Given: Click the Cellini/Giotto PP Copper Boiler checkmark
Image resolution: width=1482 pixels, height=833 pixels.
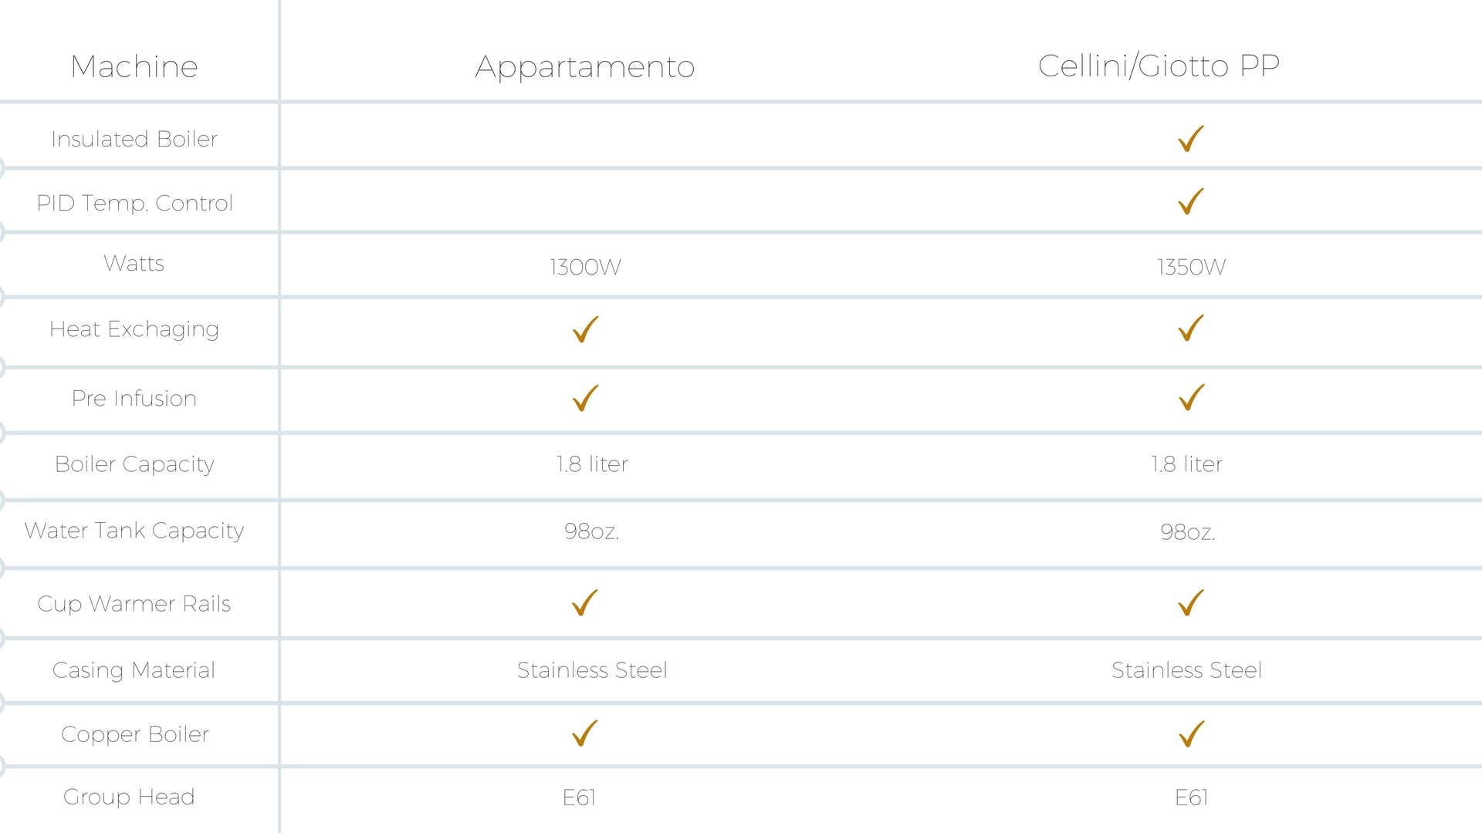Looking at the screenshot, I should [x=1191, y=734].
